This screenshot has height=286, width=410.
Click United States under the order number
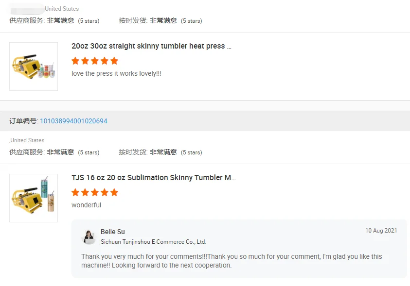click(27, 140)
